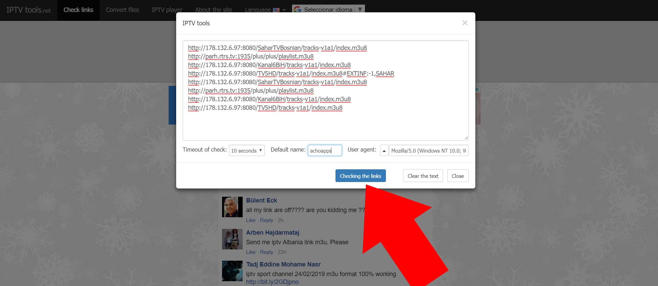The height and width of the screenshot is (286, 658).
Task: Click the Checking the links button
Action: click(x=360, y=176)
